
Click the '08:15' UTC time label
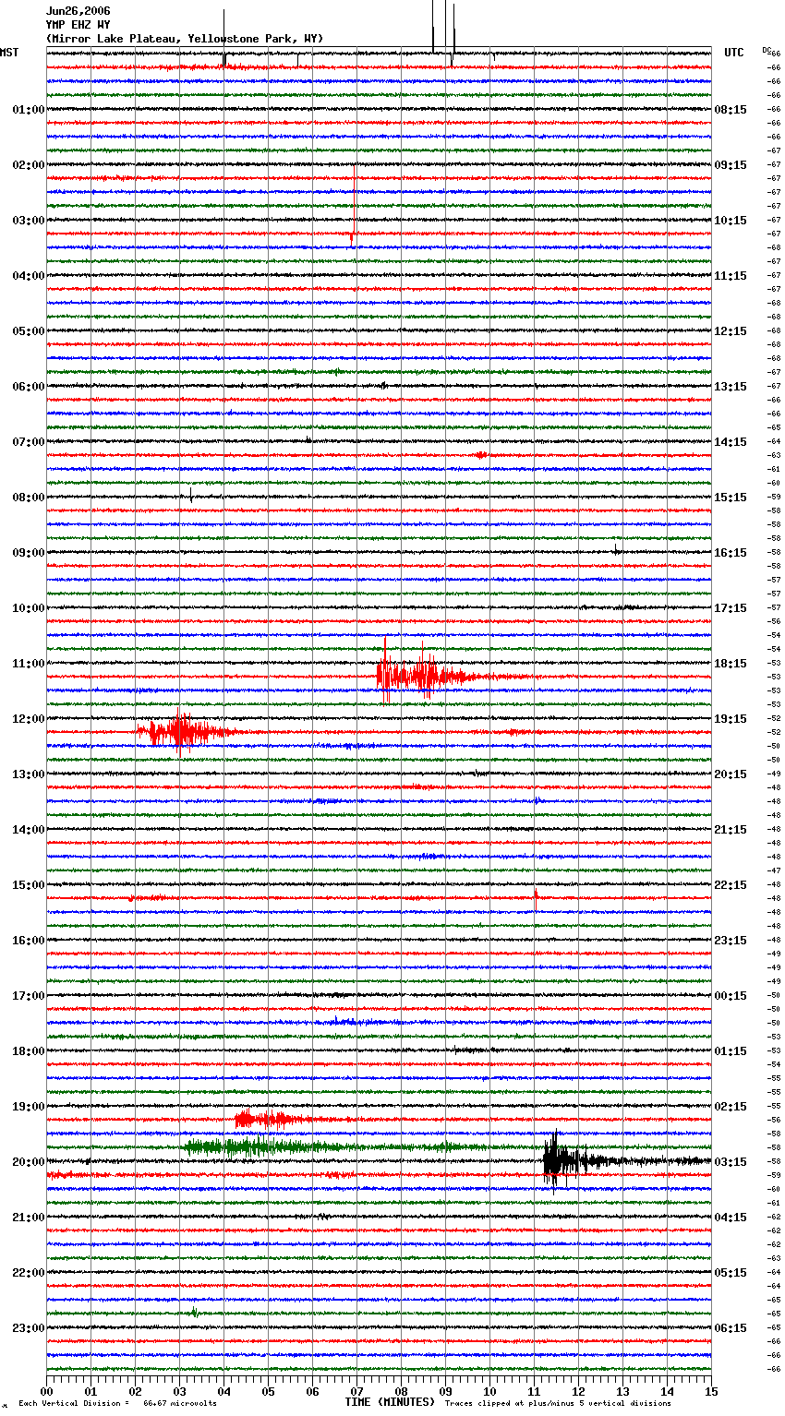pos(731,110)
